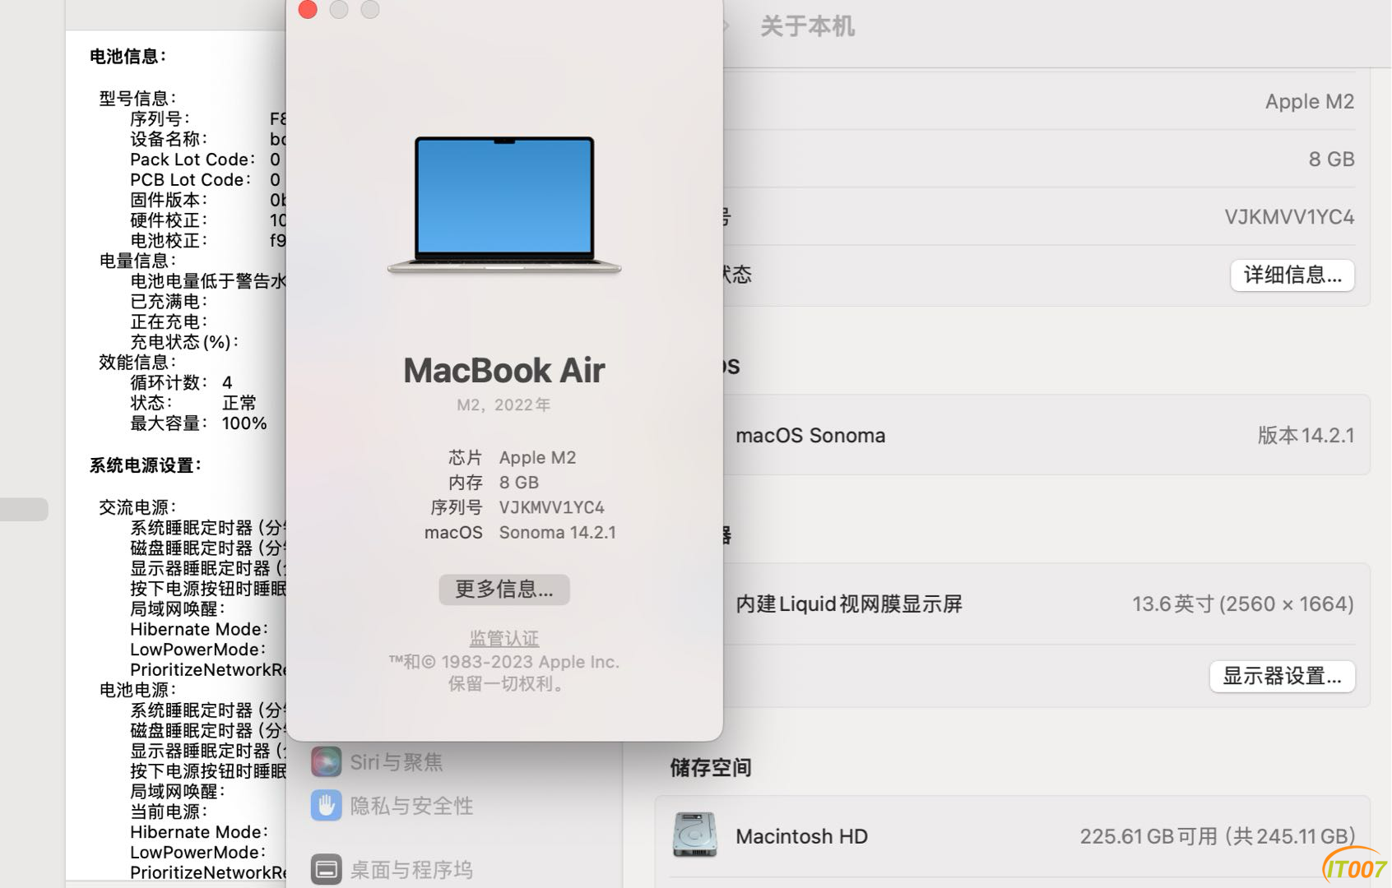Click the 更多信息... button
The width and height of the screenshot is (1392, 888).
(504, 590)
